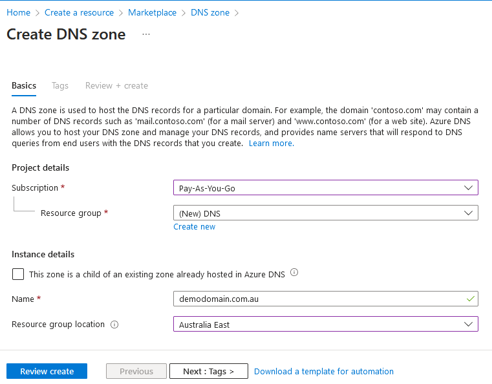Open the Subscription dropdown
492x384 pixels.
325,187
